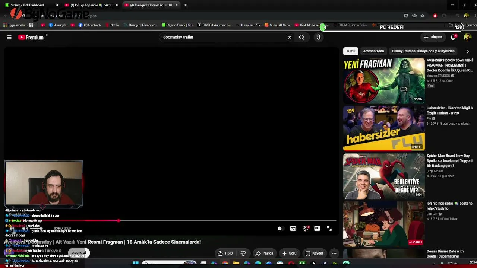Open 'AVENGERS DOOMSDAY YENİ FRAGMAN İNCELEMESİ' title
Screen dimensions: 477x268
click(449, 65)
